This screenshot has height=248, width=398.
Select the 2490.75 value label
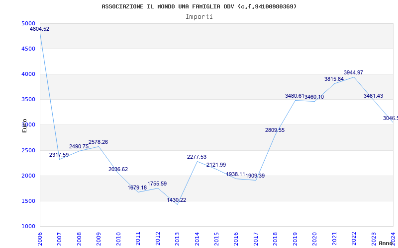coord(79,146)
